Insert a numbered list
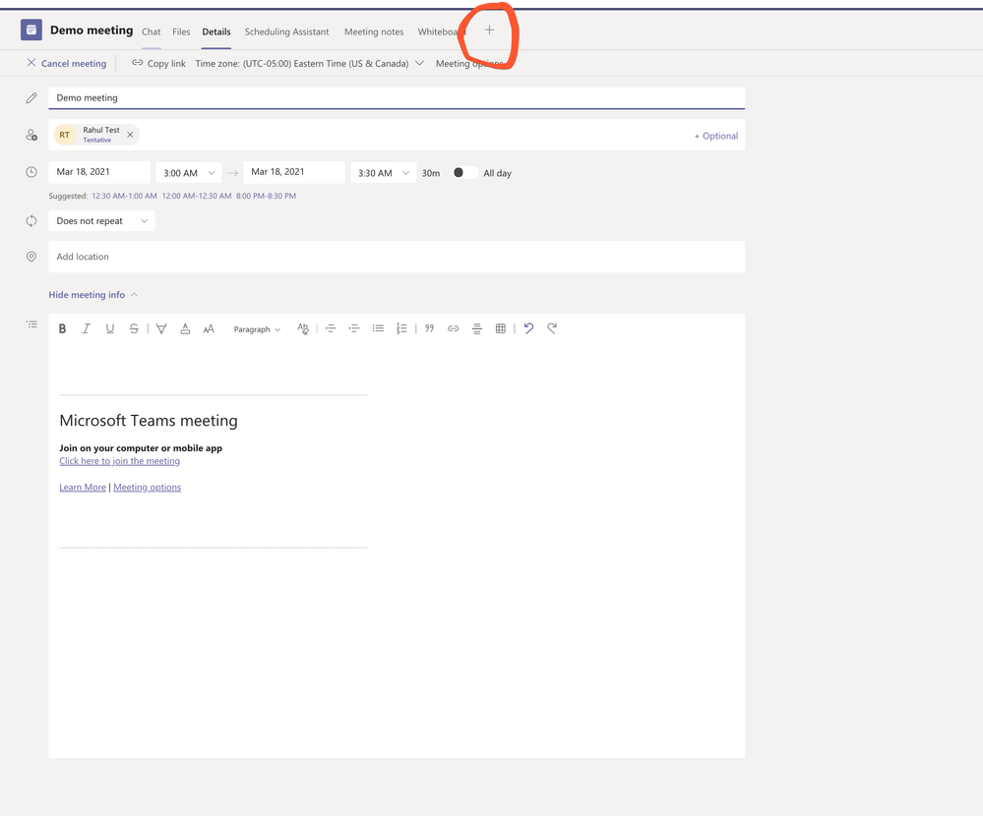Image resolution: width=983 pixels, height=816 pixels. (401, 328)
